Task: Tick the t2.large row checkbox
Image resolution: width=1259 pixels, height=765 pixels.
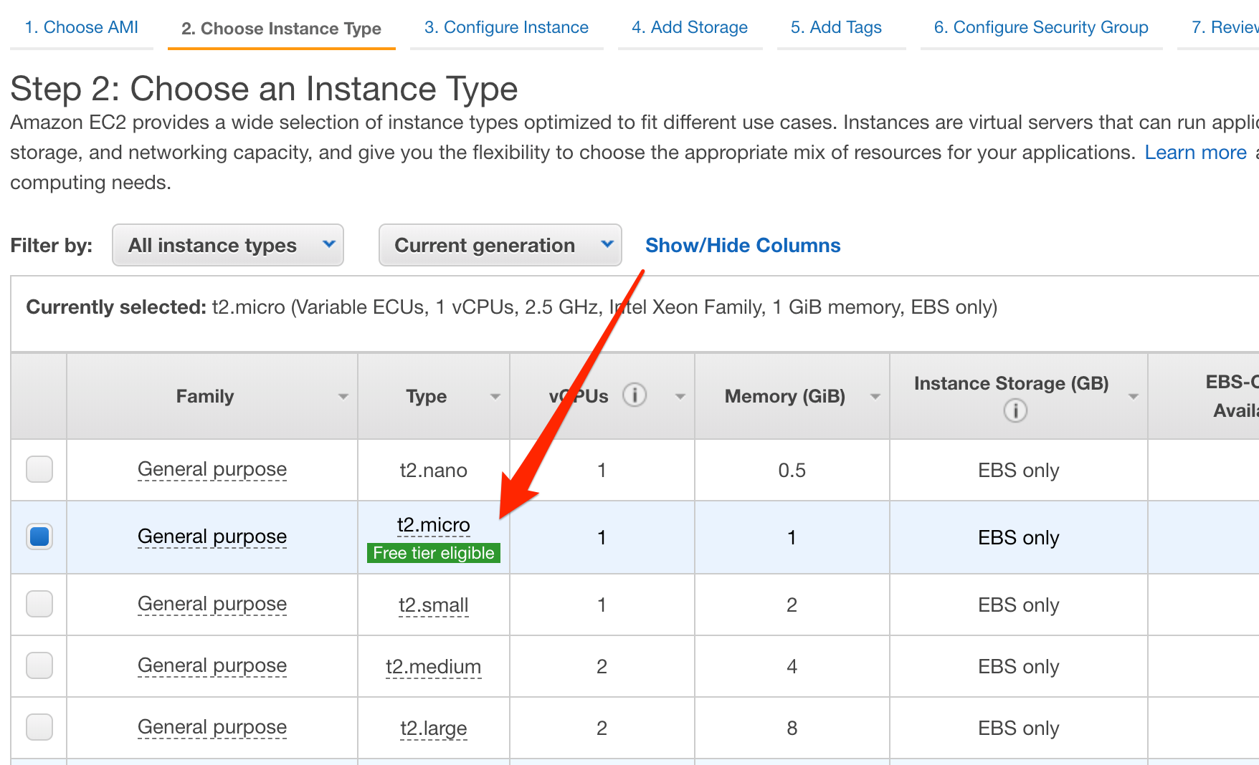Action: (39, 727)
